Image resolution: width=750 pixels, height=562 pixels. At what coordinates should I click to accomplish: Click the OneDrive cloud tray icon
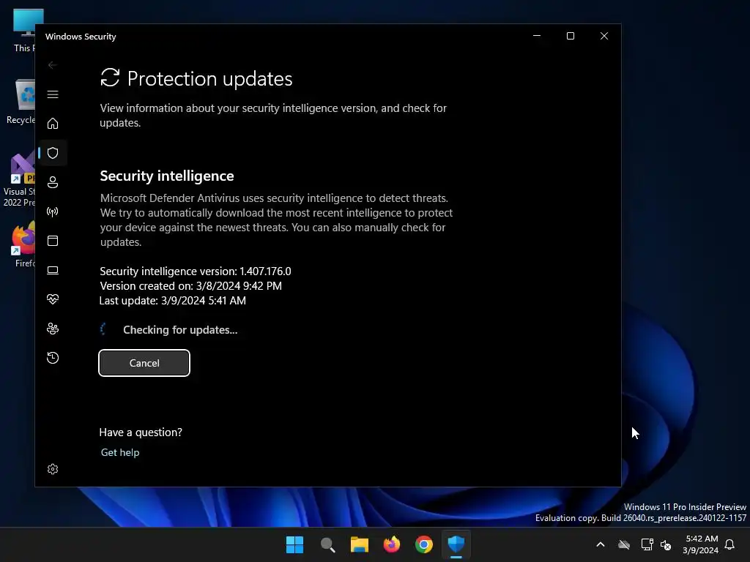tap(624, 544)
